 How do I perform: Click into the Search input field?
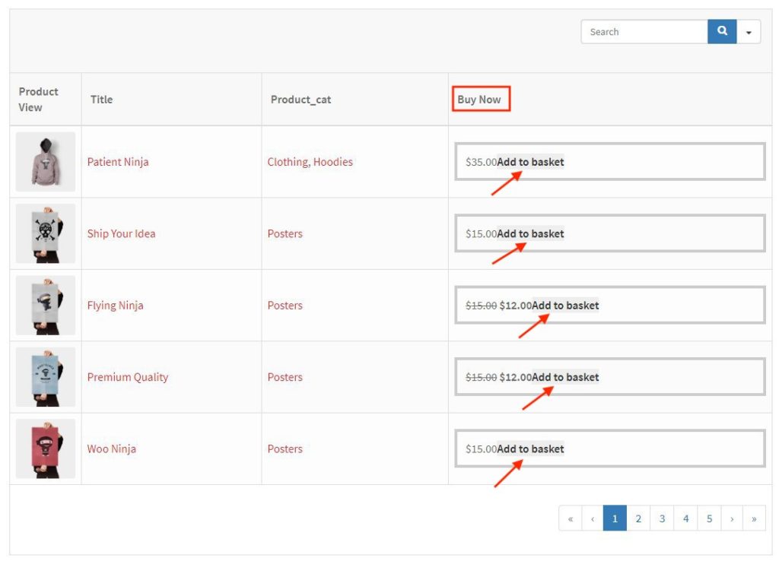click(x=644, y=32)
